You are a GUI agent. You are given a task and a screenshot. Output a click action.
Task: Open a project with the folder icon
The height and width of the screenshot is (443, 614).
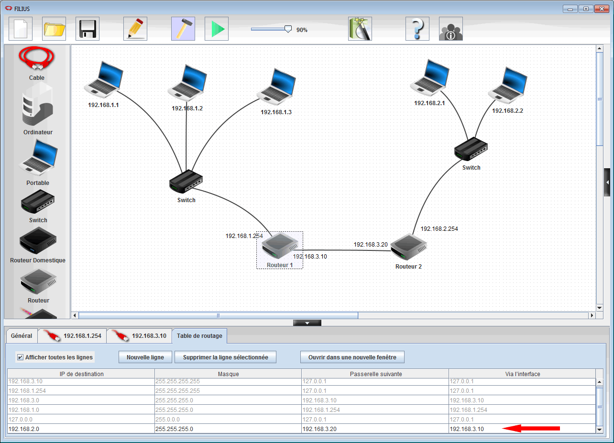[x=54, y=29]
